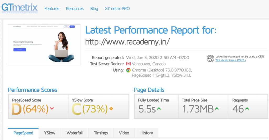Click the 1.73MB page size value

198,109
